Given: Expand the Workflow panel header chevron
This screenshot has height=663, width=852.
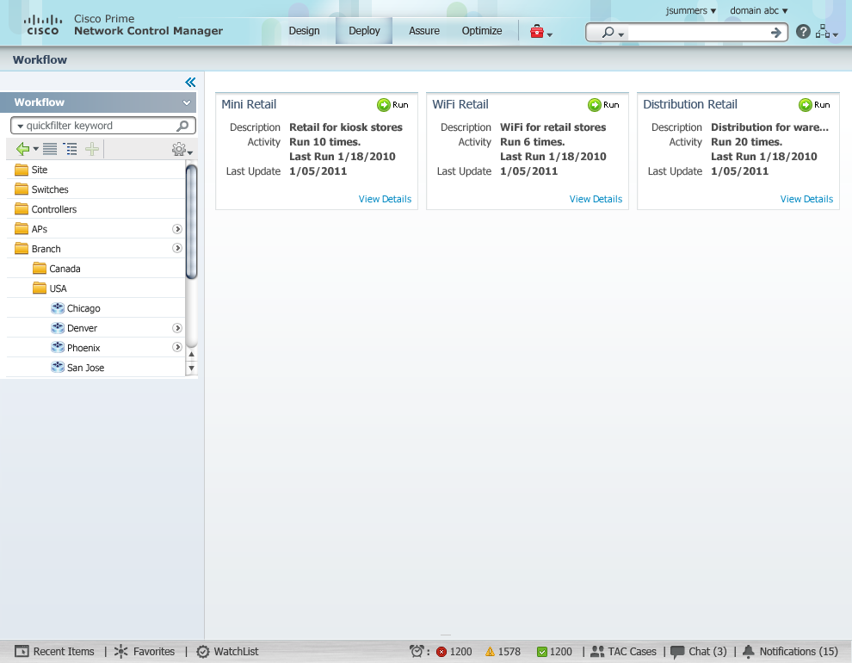Looking at the screenshot, I should pyautogui.click(x=187, y=102).
